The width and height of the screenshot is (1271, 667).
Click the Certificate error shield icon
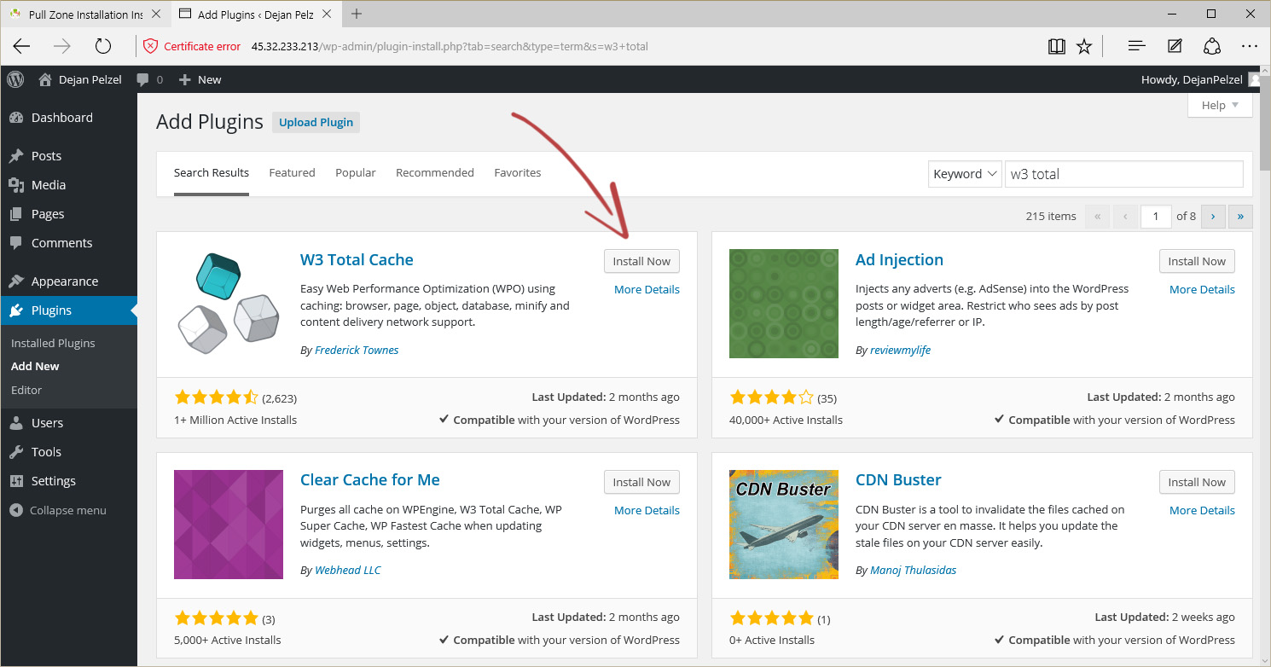150,46
